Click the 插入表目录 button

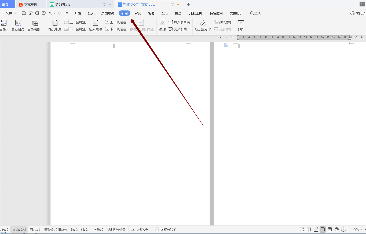point(179,22)
